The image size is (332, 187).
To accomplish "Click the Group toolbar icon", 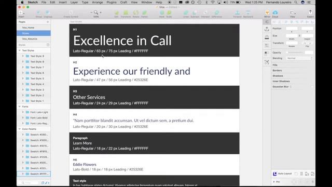I will point(38,13).
